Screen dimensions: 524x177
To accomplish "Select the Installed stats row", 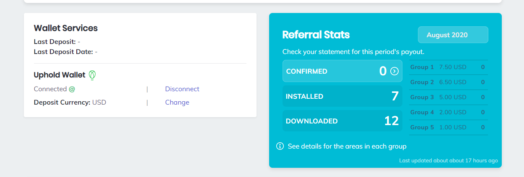I will pos(342,96).
